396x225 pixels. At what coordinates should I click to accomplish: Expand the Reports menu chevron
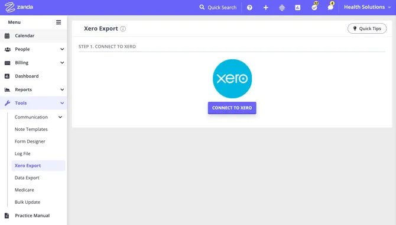(62, 89)
